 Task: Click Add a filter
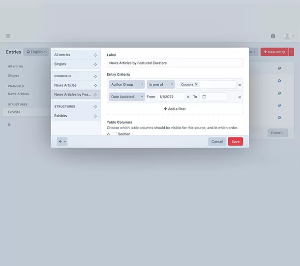tap(175, 109)
